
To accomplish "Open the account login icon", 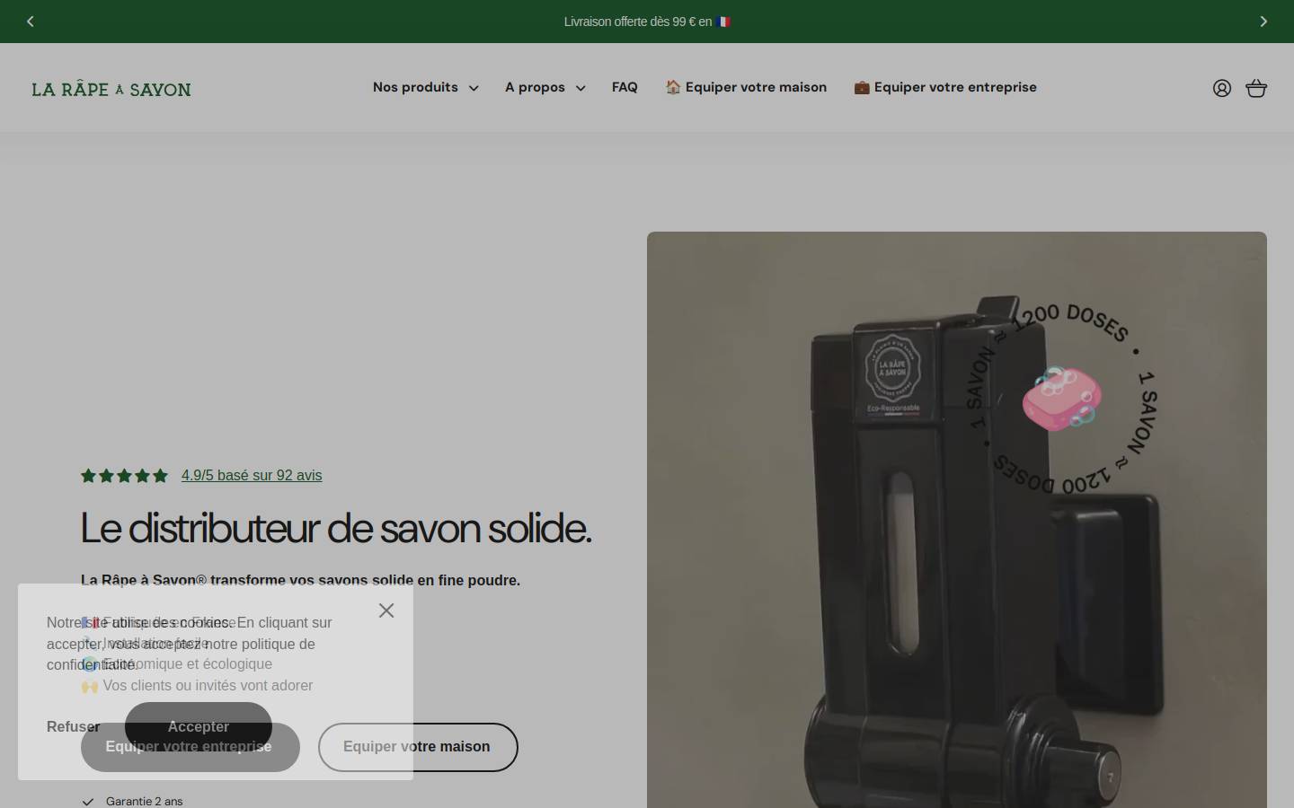I will tap(1222, 88).
